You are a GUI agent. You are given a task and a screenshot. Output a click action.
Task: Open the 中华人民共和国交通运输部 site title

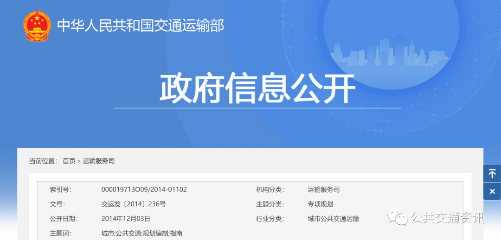pyautogui.click(x=141, y=26)
